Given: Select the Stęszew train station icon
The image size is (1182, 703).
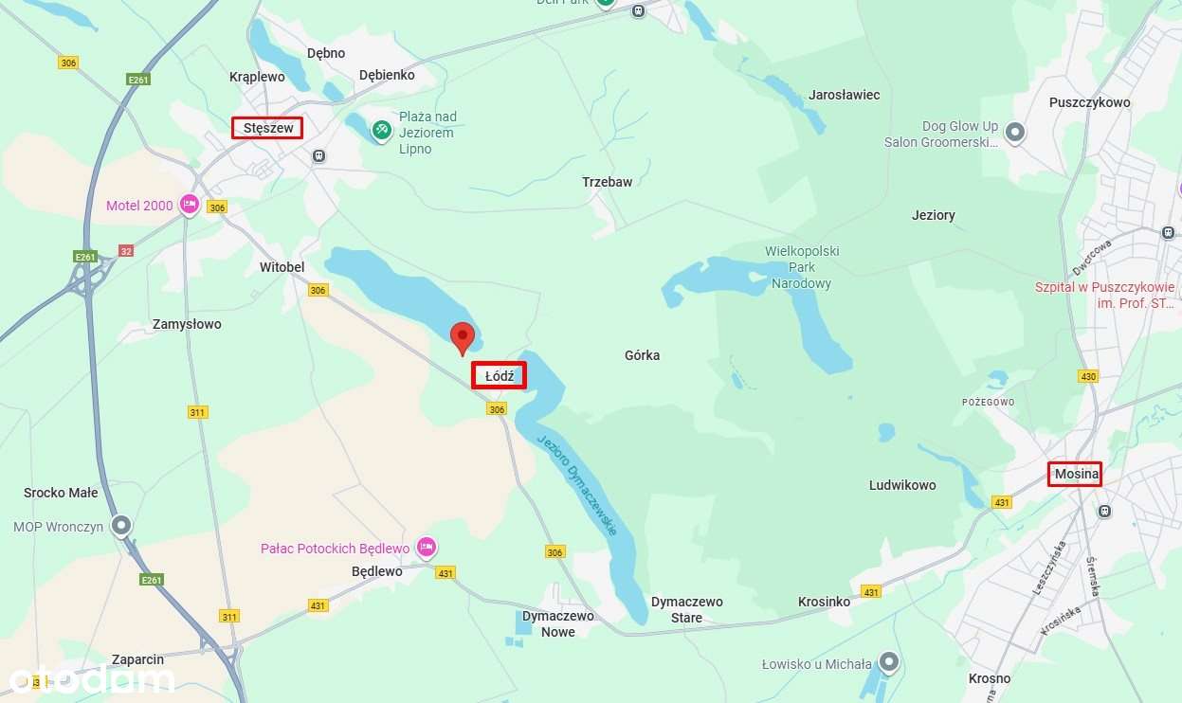Looking at the screenshot, I should click(x=319, y=155).
